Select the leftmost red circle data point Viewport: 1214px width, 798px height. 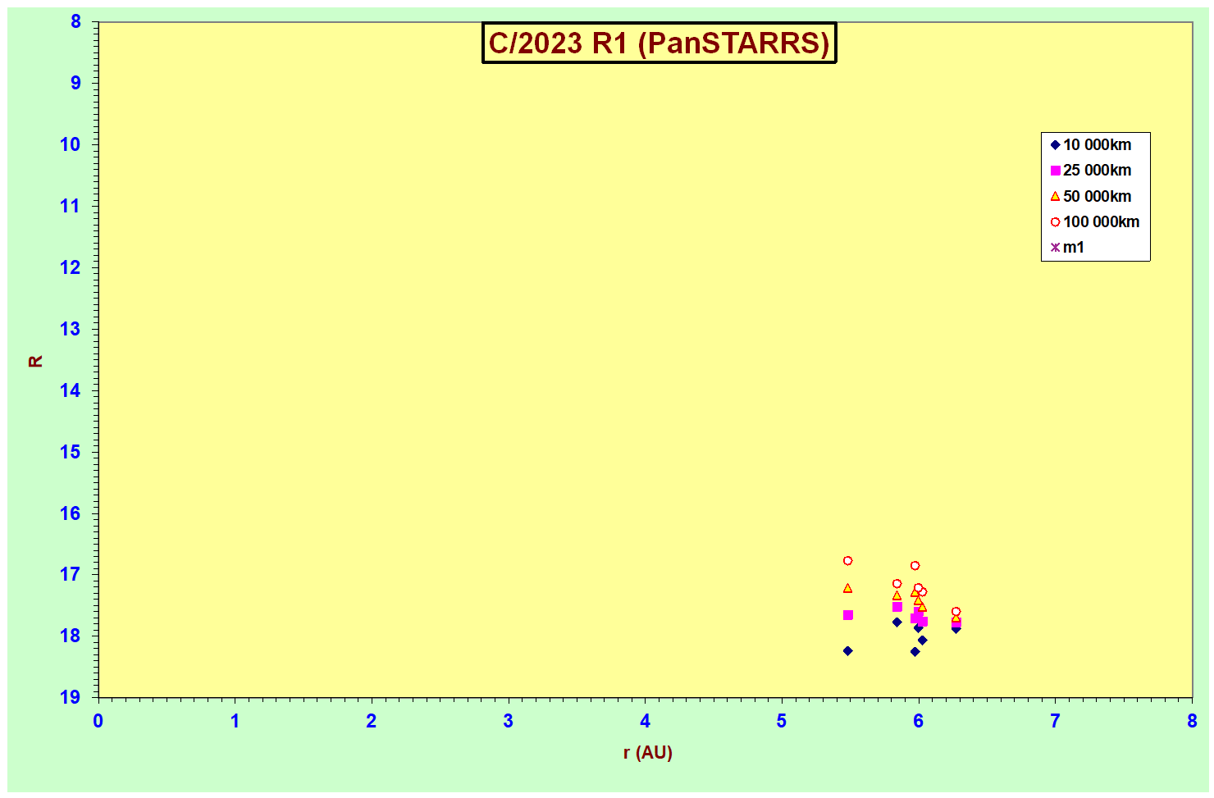pyautogui.click(x=848, y=561)
